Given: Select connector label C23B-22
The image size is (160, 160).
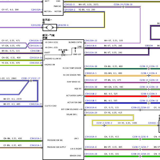Looking at the screenshot, I should [135, 108].
